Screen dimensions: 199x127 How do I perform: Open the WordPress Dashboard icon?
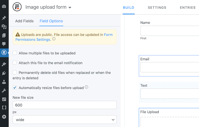tap(4, 7)
